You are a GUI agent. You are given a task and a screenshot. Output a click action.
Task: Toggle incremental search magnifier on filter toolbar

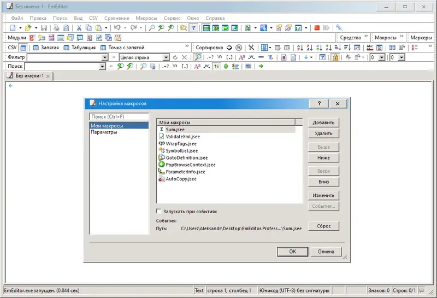pyautogui.click(x=198, y=57)
